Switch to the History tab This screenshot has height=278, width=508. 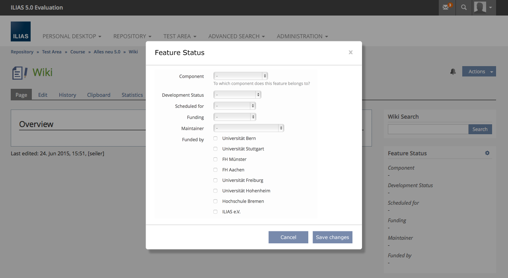[x=67, y=95]
